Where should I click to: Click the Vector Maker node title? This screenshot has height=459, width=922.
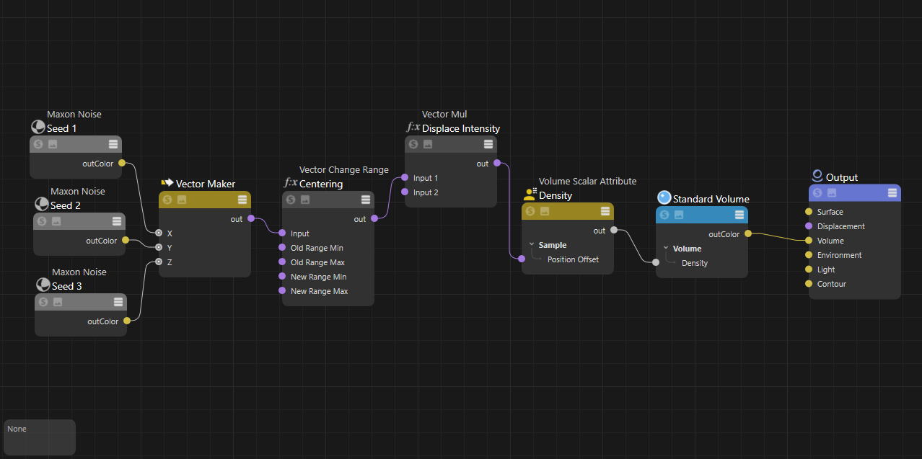coord(205,184)
